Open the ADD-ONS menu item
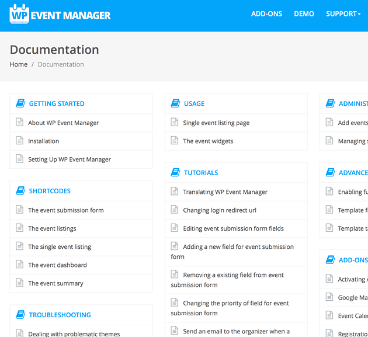368x337 pixels. tap(266, 14)
